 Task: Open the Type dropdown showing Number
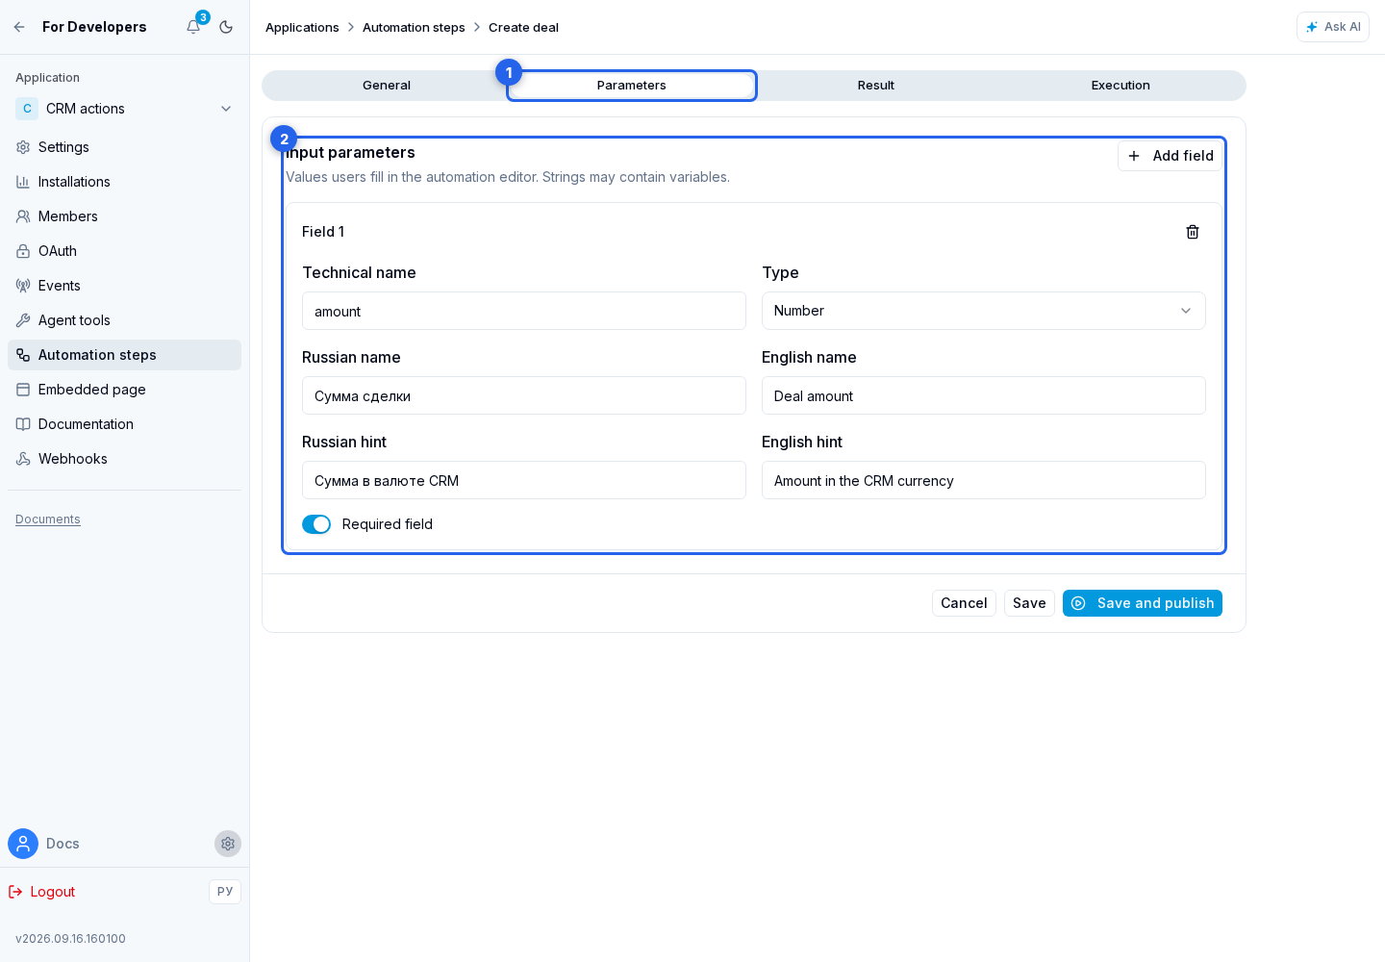point(984,311)
